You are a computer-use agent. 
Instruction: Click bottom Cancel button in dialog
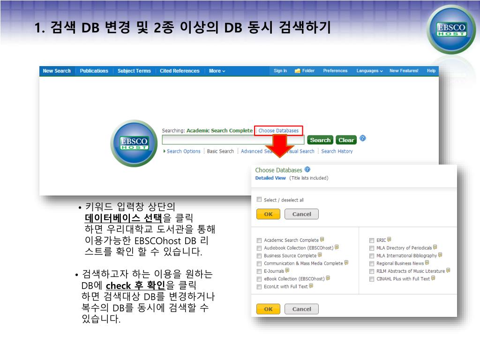301,309
